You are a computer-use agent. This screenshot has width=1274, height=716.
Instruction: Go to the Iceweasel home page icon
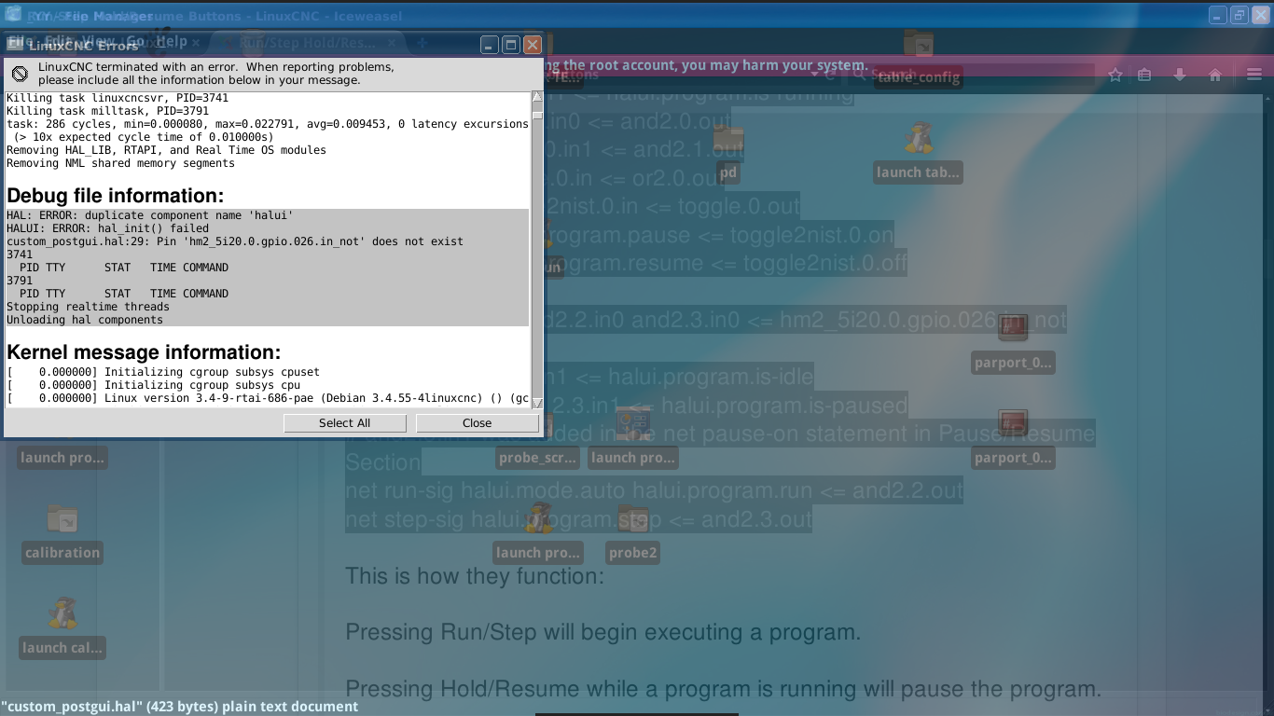(x=1215, y=76)
